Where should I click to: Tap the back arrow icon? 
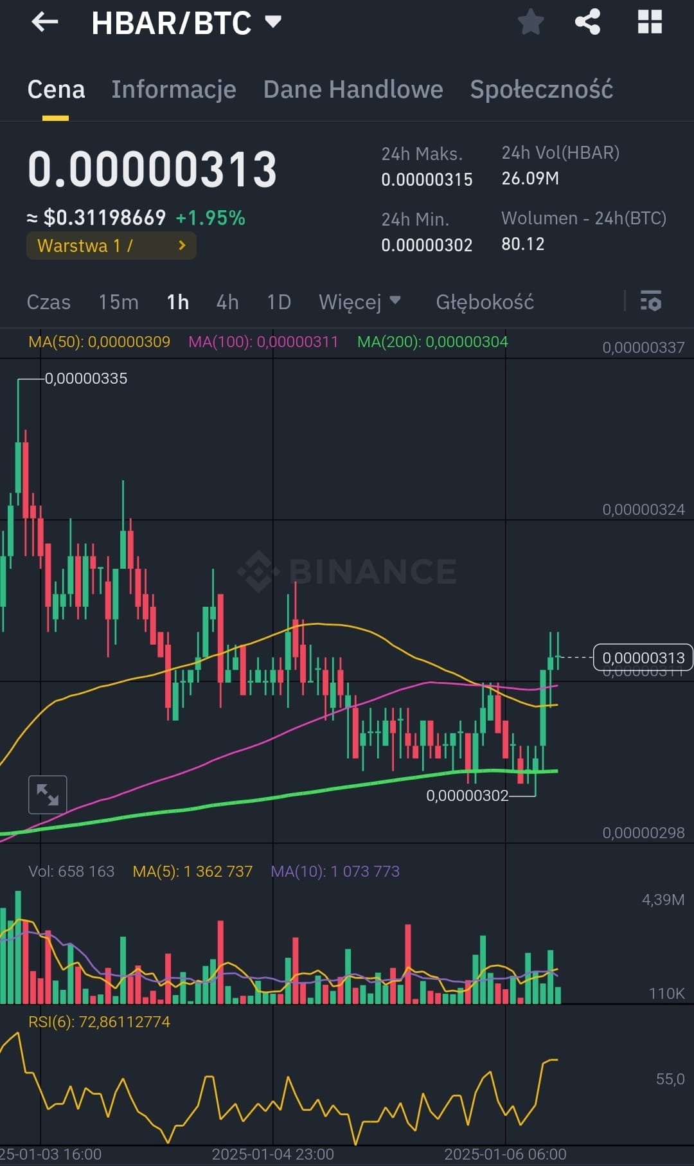(x=45, y=22)
